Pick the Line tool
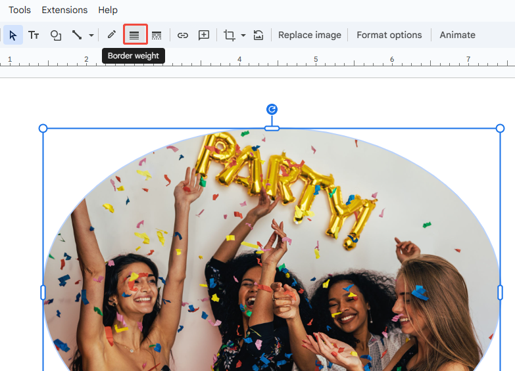Screen dimensions: 515x371 [x=77, y=35]
